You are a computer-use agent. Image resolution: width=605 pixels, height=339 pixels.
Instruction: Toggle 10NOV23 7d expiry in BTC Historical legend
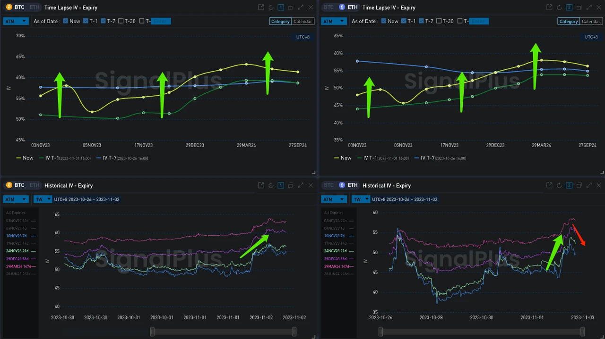17,236
